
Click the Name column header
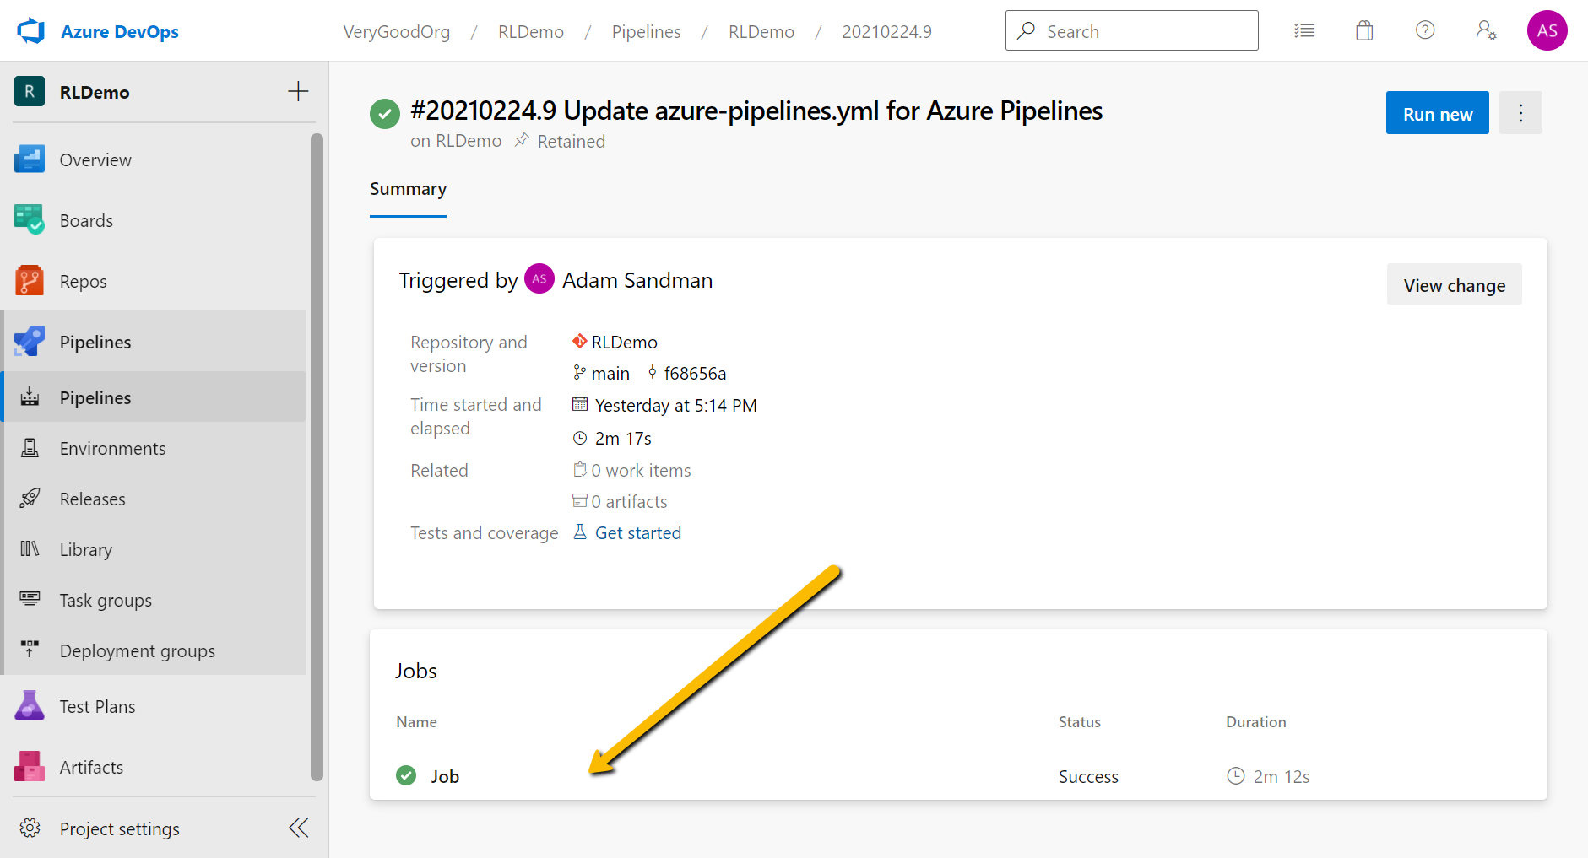[x=417, y=721]
